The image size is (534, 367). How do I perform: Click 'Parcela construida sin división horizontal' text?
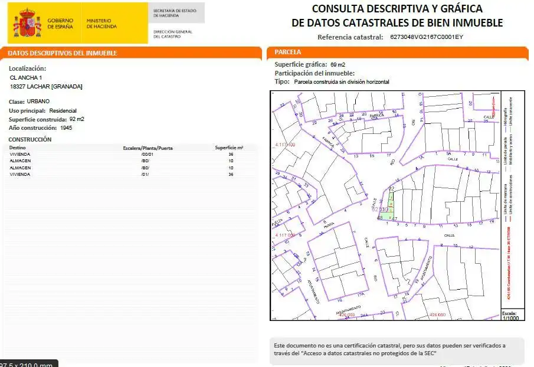342,81
